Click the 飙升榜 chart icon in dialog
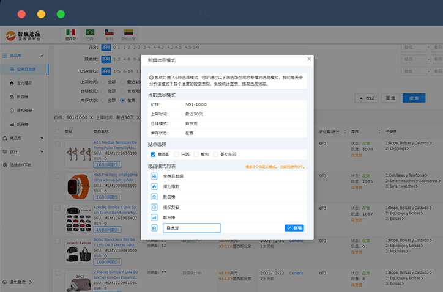This screenshot has height=292, width=443. click(x=154, y=217)
